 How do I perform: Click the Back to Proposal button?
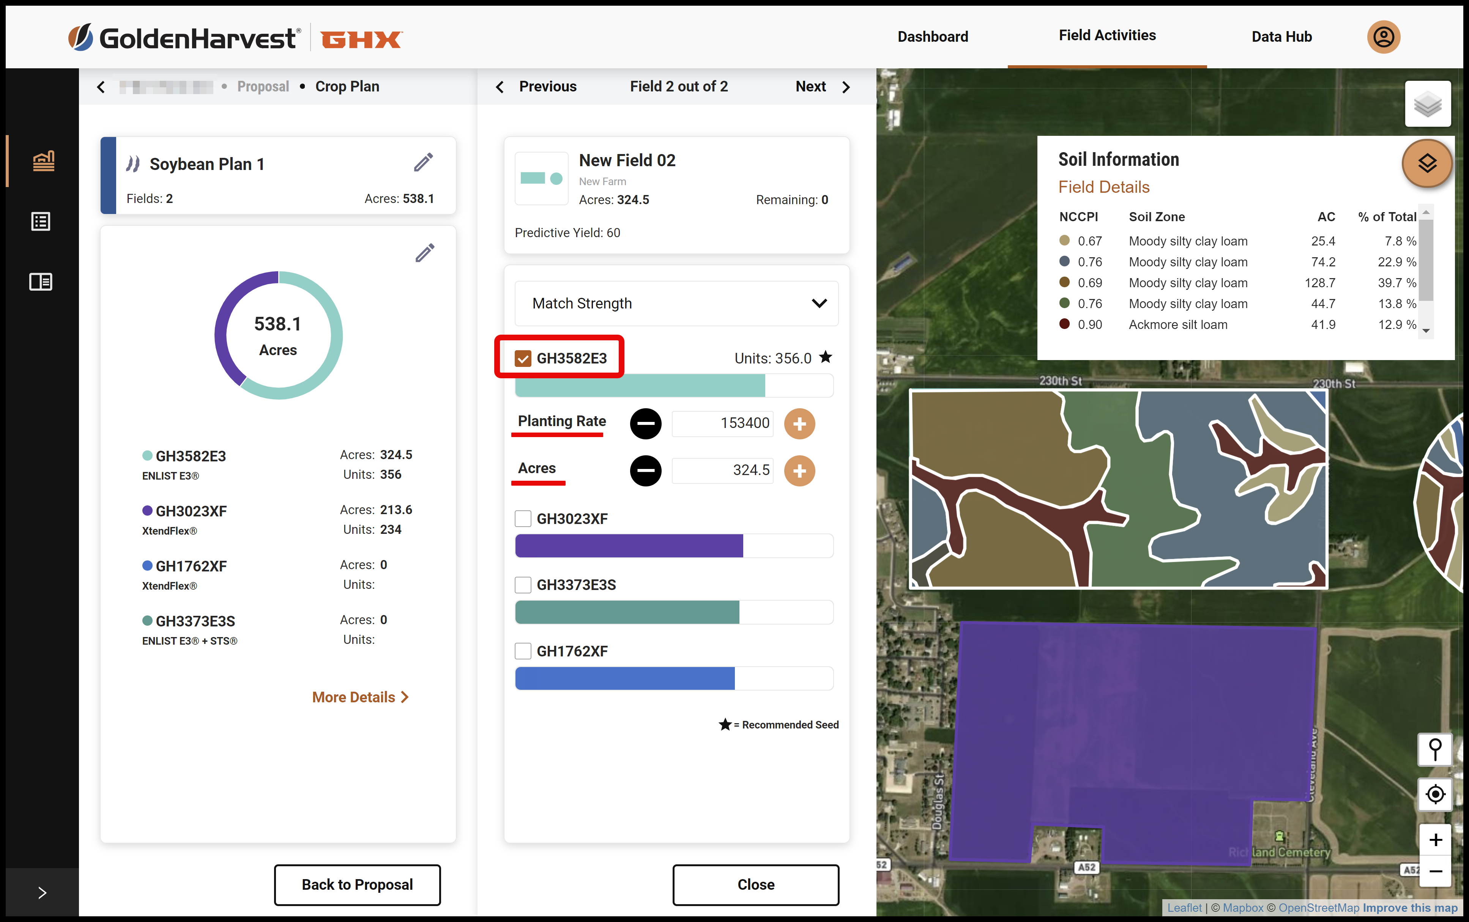pyautogui.click(x=358, y=885)
